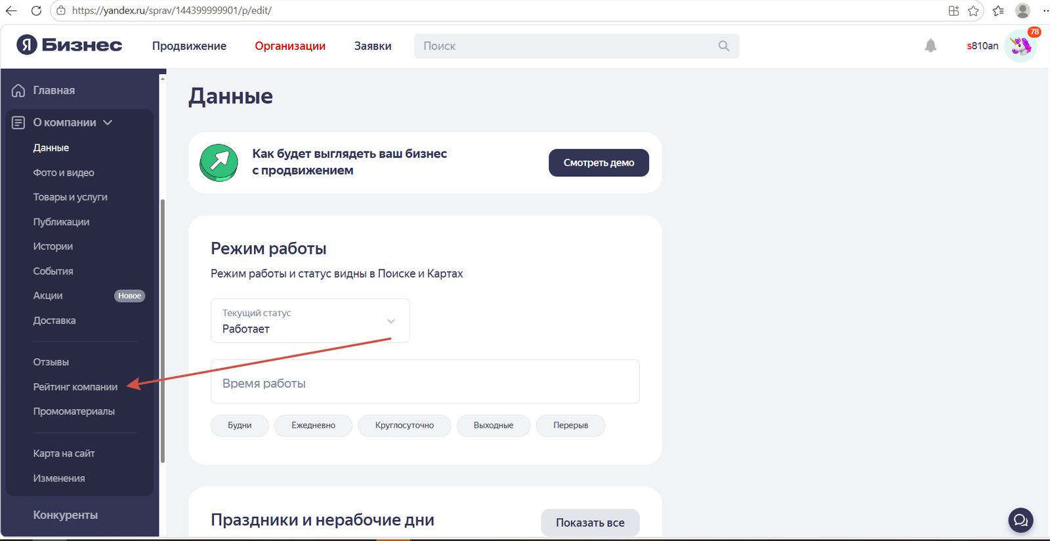Image resolution: width=1050 pixels, height=541 pixels.
Task: Open Товары и услуги section
Action: tap(70, 197)
